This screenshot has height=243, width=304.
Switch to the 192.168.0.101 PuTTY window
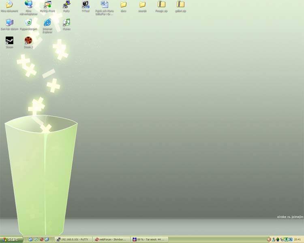point(73,239)
